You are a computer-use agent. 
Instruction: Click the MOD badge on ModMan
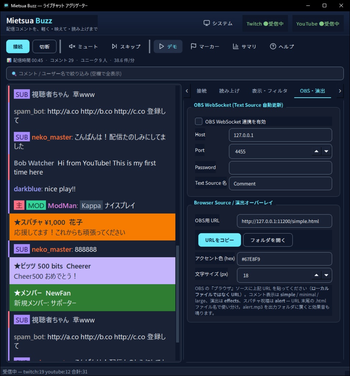tap(36, 205)
